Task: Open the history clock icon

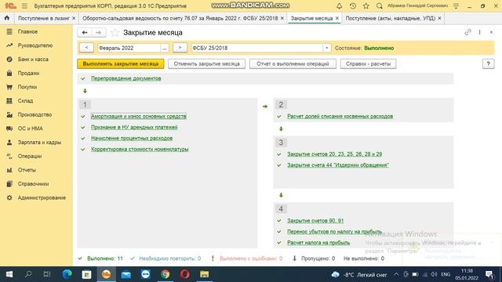Action: [353, 5]
